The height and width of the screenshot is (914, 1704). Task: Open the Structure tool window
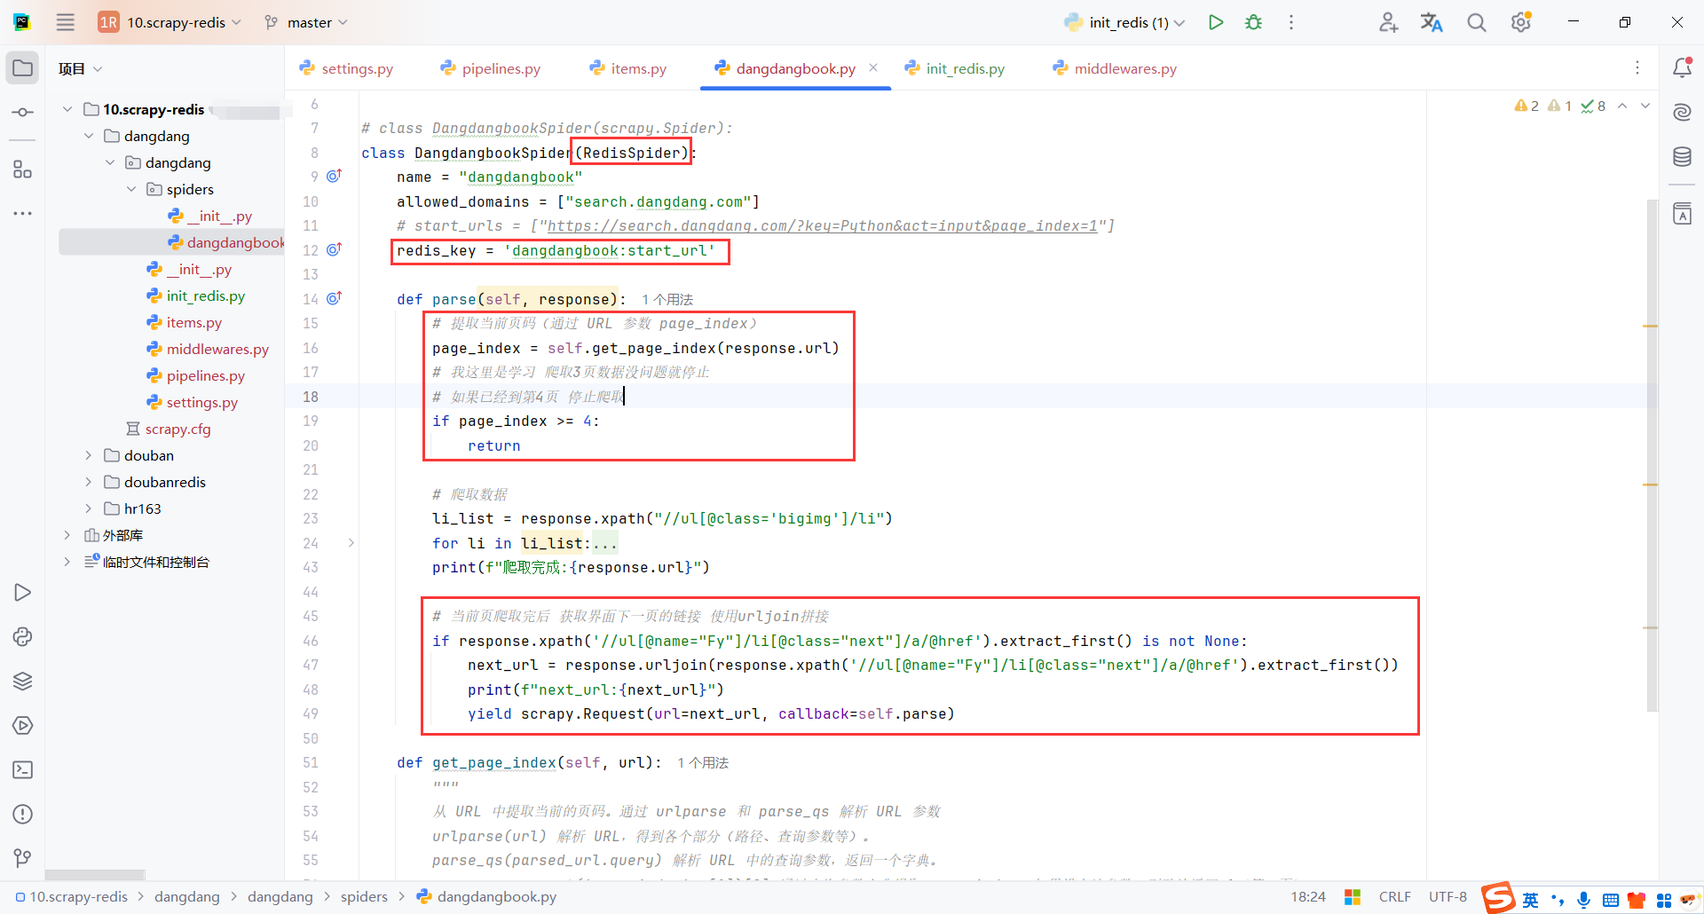23,169
